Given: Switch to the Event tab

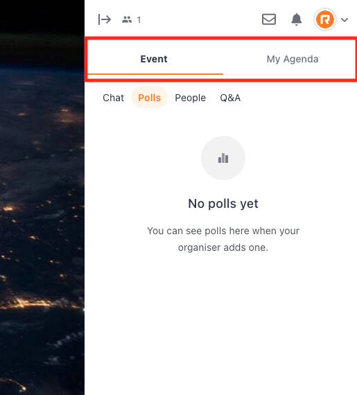Looking at the screenshot, I should coord(154,59).
